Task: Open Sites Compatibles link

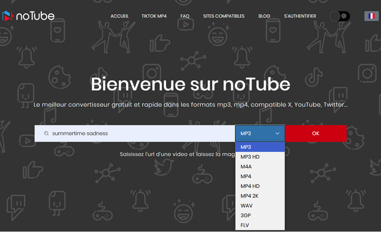Action: coord(224,16)
